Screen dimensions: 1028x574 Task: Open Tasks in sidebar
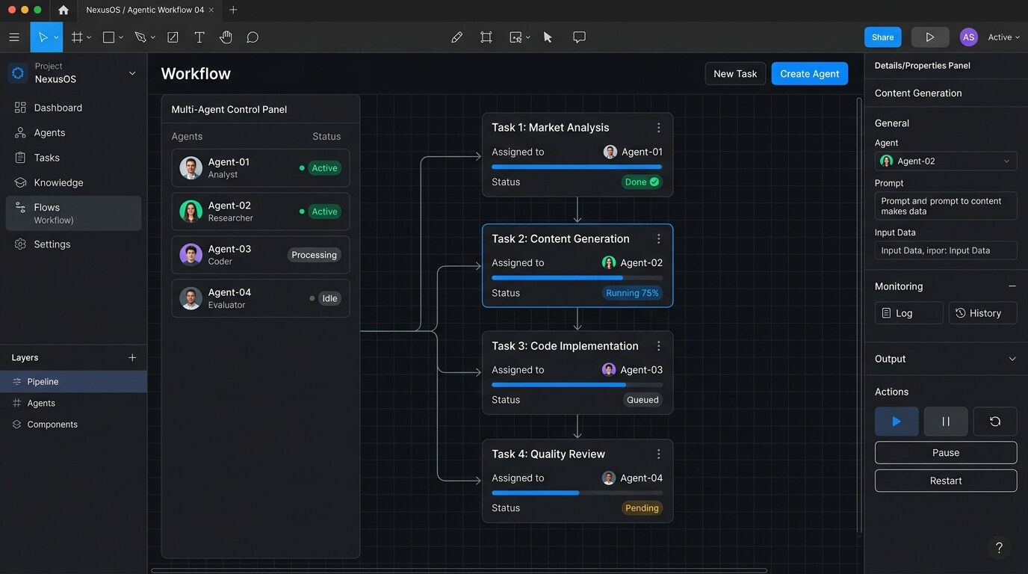[x=73, y=158]
